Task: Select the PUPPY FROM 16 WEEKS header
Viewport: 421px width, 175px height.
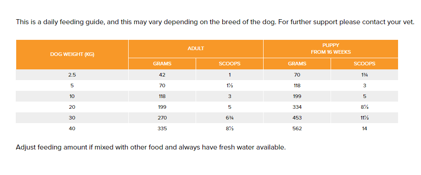Action: click(331, 49)
